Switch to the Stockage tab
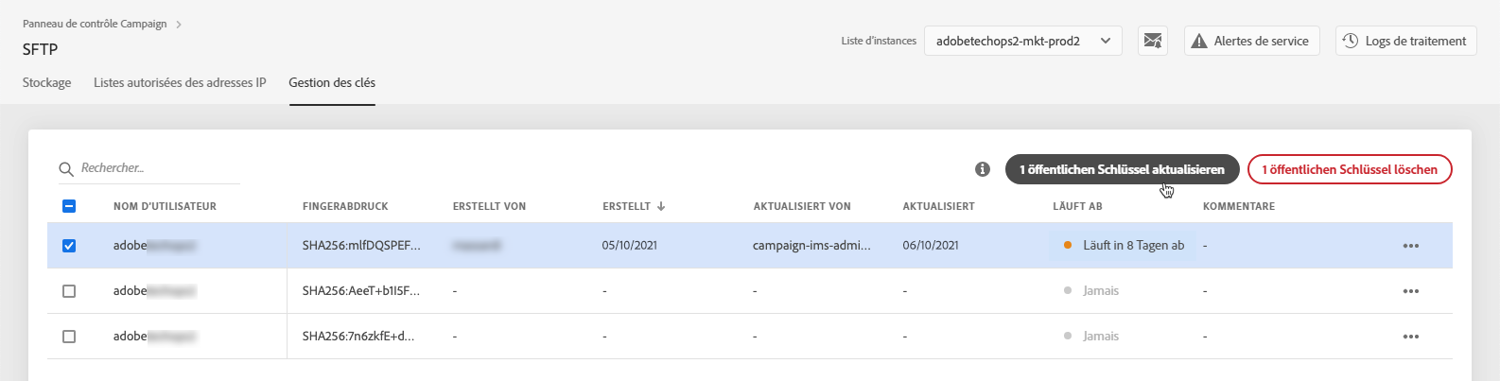 (x=47, y=83)
